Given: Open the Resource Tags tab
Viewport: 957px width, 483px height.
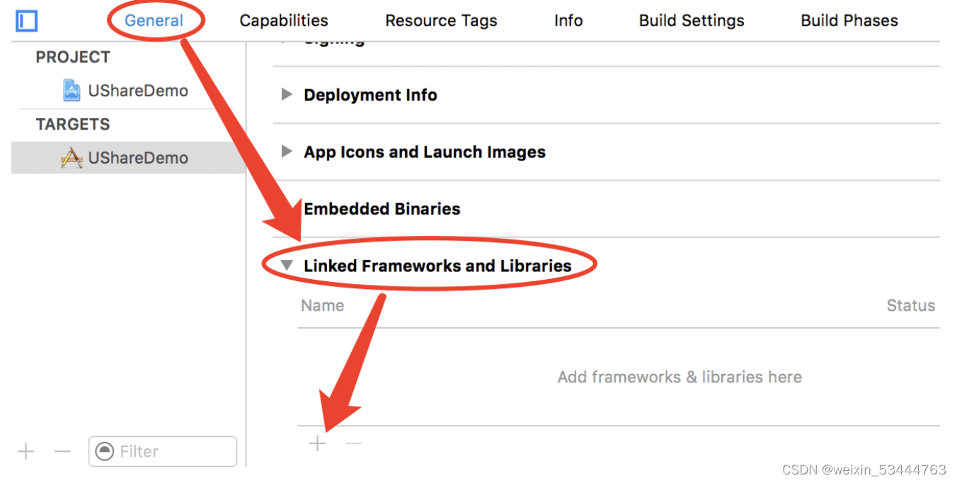Looking at the screenshot, I should [x=441, y=21].
